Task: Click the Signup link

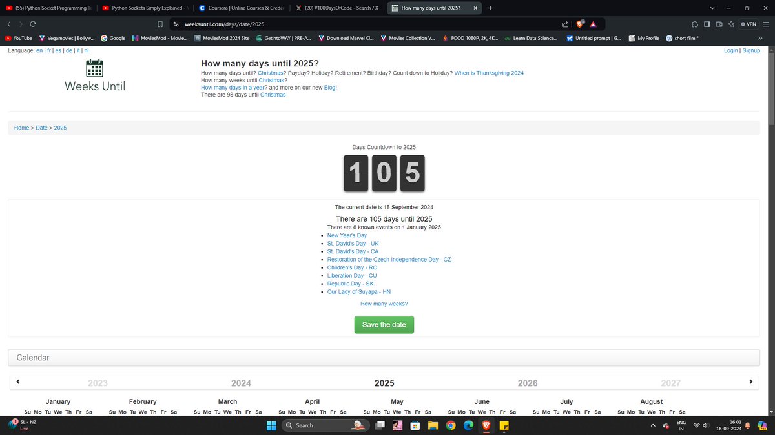Action: (751, 50)
